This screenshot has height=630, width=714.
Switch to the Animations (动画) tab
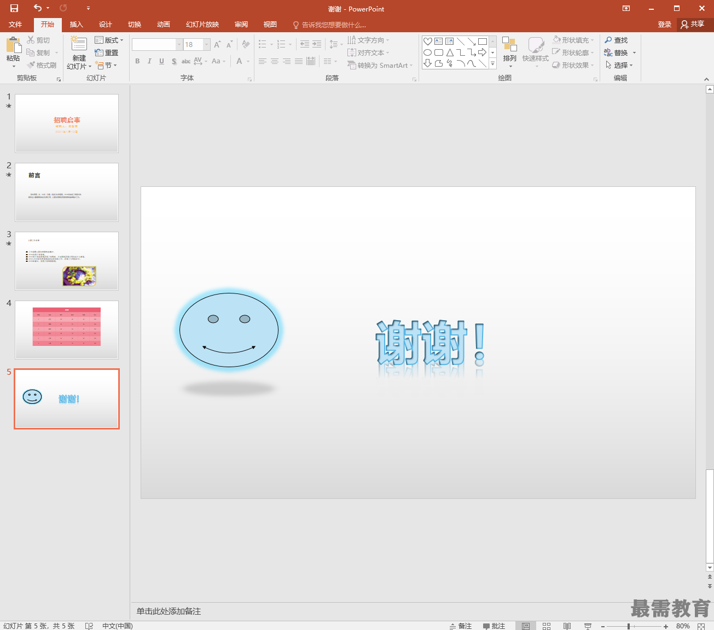click(x=164, y=25)
